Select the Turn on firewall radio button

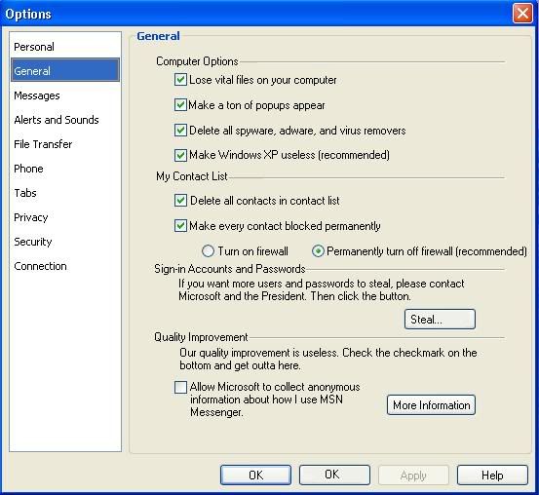click(x=208, y=251)
